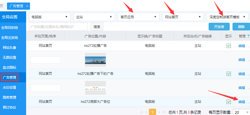Focus the ad title search input field
The width and height of the screenshot is (250, 115).
pos(58,27)
